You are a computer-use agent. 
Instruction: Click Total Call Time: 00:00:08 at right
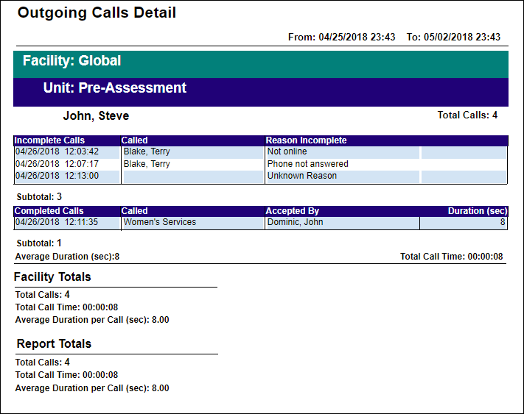(x=452, y=257)
